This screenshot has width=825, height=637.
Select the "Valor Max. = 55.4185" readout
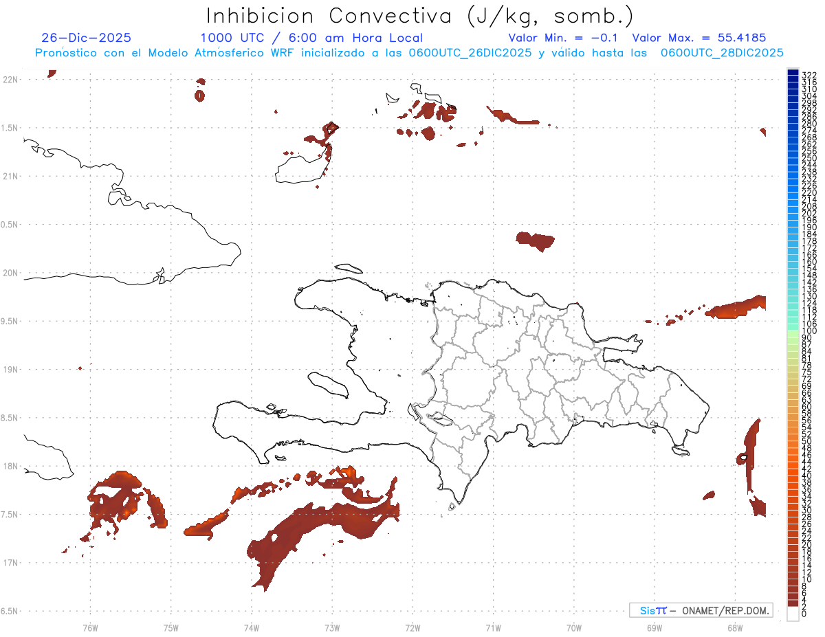tap(699, 38)
